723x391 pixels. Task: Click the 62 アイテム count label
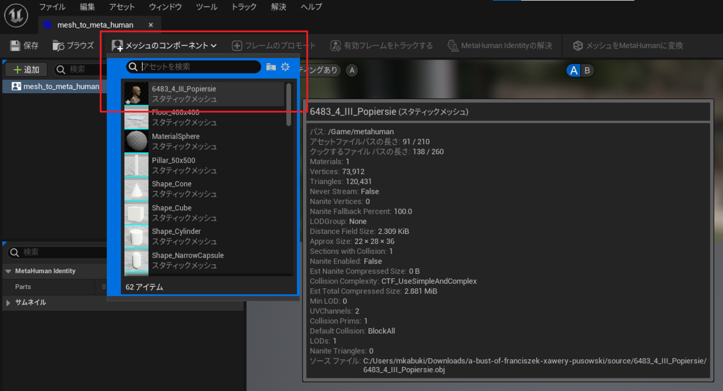click(x=143, y=287)
